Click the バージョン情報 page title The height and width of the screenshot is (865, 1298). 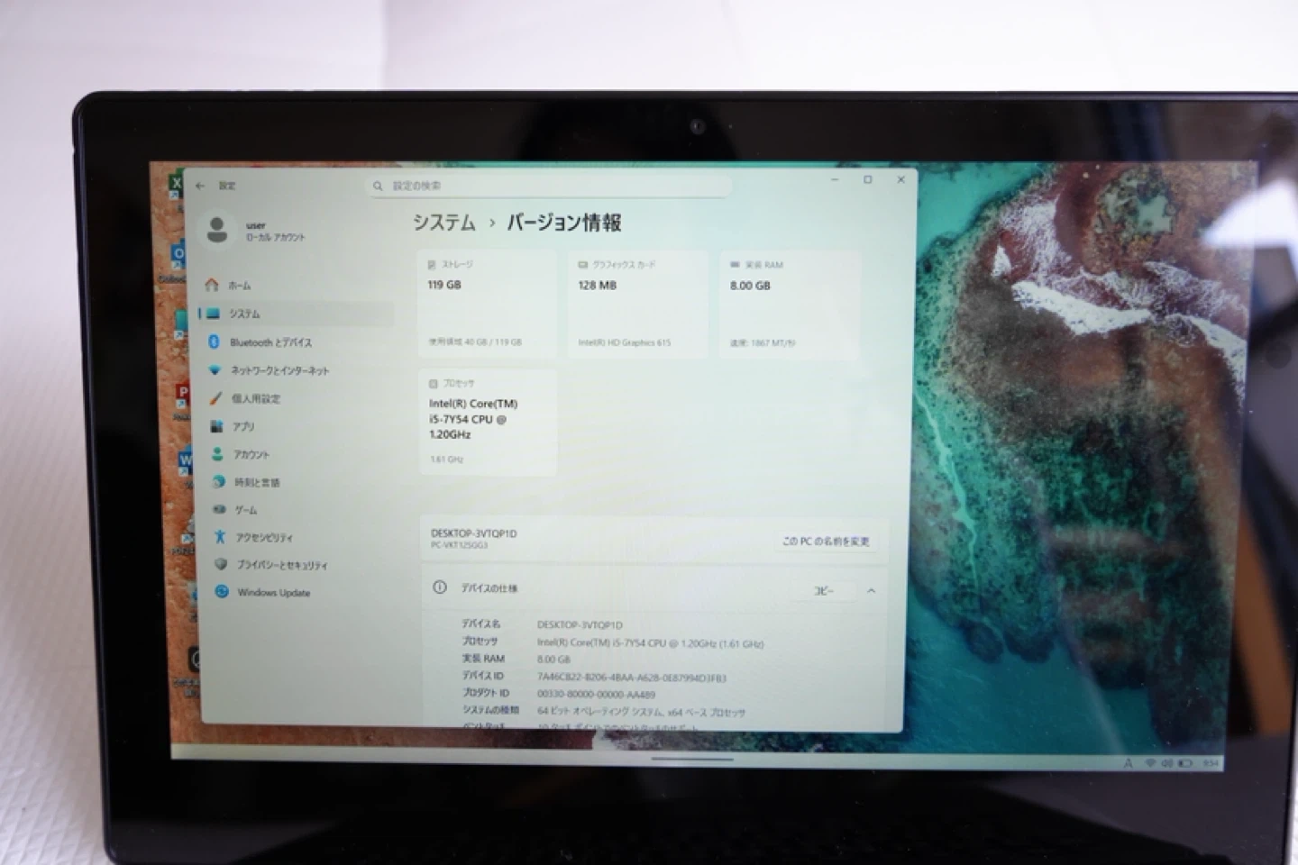tap(563, 223)
